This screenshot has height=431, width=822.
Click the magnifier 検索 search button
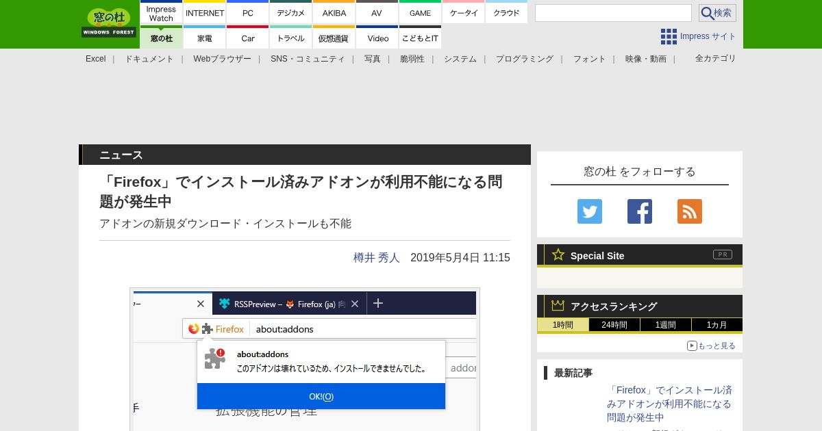click(x=717, y=13)
